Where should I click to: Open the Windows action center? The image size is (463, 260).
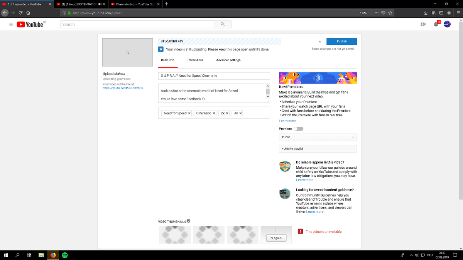pyautogui.click(x=455, y=255)
